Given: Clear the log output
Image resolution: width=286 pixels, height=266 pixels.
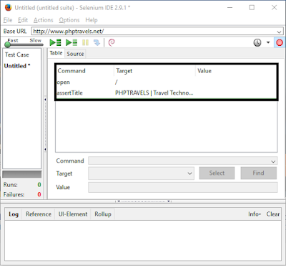Looking at the screenshot, I should pos(273,214).
